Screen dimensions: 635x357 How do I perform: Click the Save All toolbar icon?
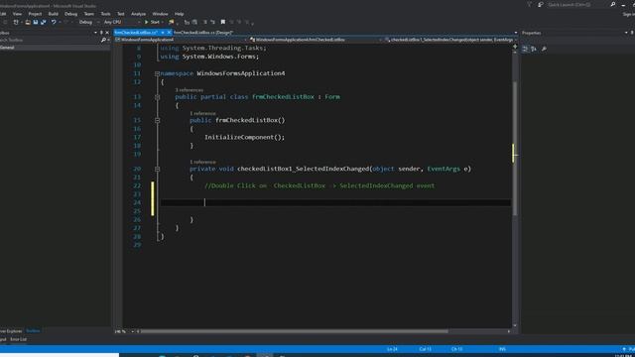(x=44, y=22)
